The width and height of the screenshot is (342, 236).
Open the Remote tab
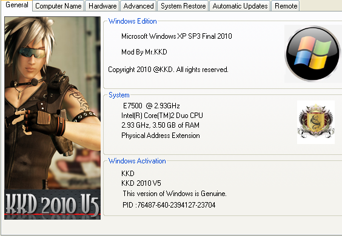click(x=286, y=6)
